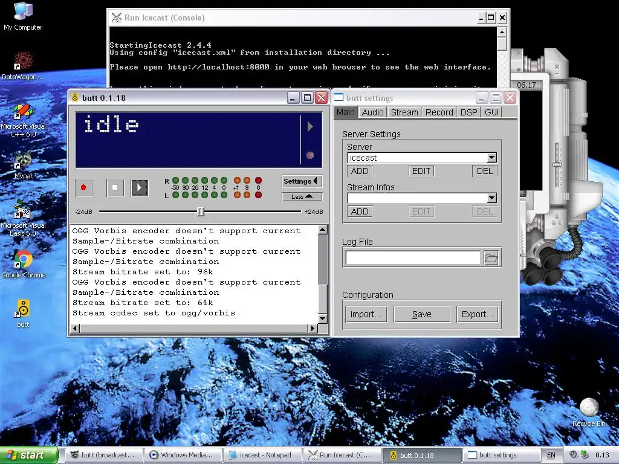Open Google Chrome desktop icon
Image resolution: width=619 pixels, height=464 pixels.
pyautogui.click(x=23, y=265)
